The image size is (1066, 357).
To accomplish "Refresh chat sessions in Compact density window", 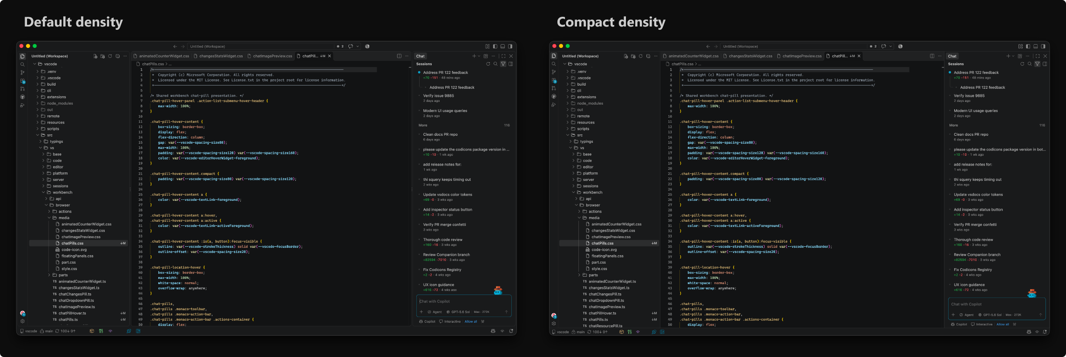I will click(x=1022, y=64).
